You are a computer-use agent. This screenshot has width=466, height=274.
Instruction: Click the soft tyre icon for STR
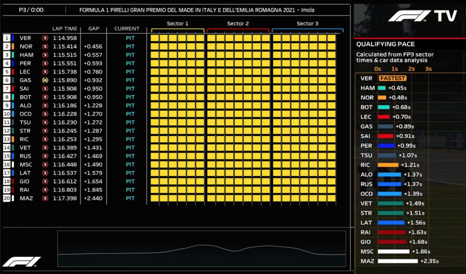coord(46,131)
